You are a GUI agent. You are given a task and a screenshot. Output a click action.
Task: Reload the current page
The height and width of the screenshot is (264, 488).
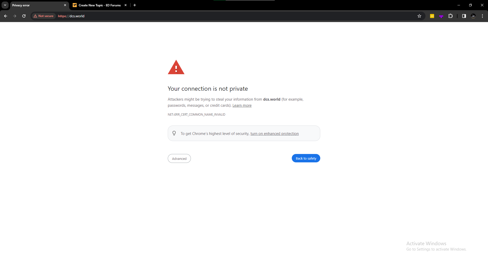24,16
